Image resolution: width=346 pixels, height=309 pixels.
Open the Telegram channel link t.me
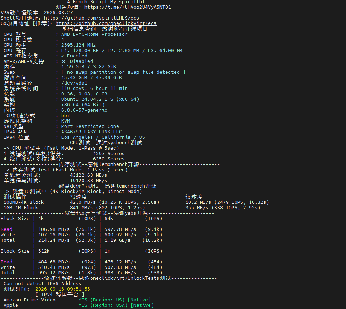coord(128,7)
